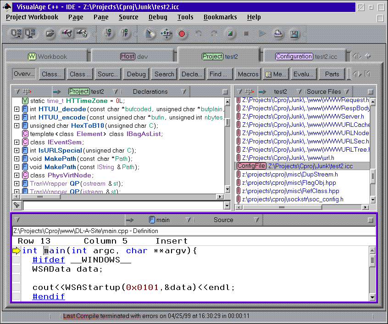388x324 pixels.
Task: Expand the HTUU_encode function node
Action: (17, 118)
